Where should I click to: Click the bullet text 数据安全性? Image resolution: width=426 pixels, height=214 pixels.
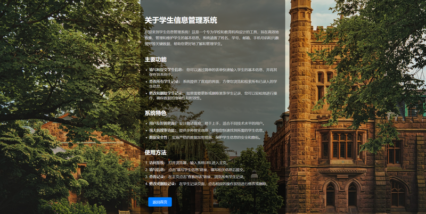pyautogui.click(x=159, y=137)
